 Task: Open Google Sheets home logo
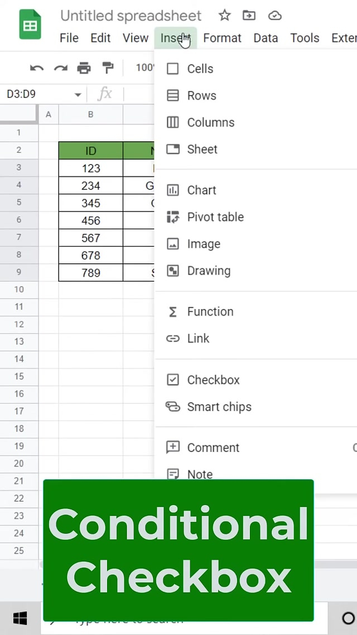[30, 25]
